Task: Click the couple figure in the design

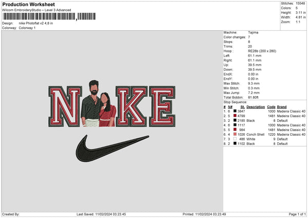Action: click(99, 103)
